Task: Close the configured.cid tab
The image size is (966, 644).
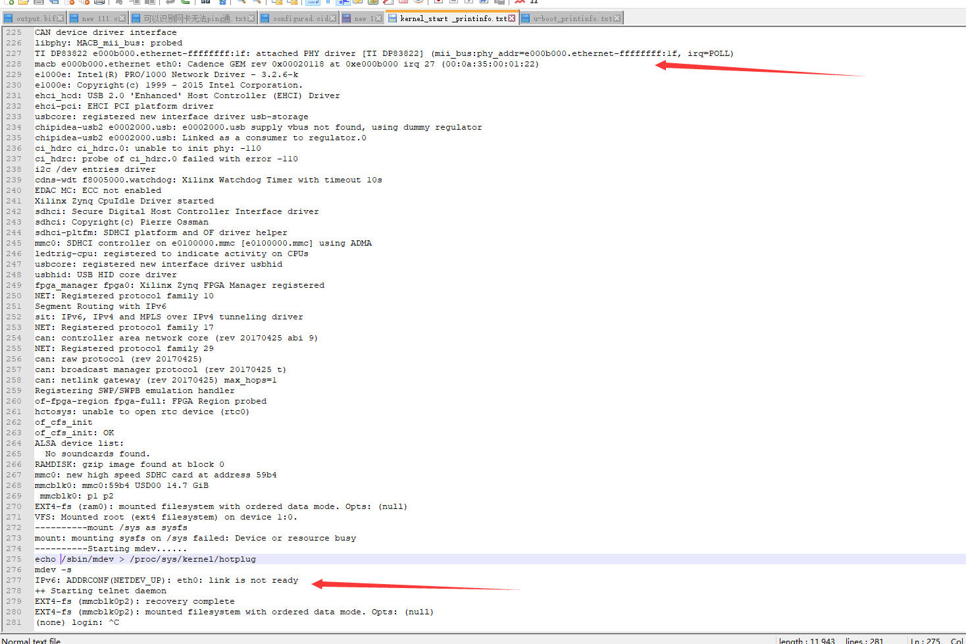Action: click(x=333, y=18)
